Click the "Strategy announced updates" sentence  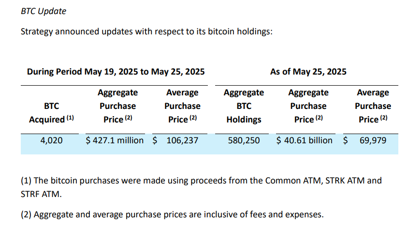point(146,32)
